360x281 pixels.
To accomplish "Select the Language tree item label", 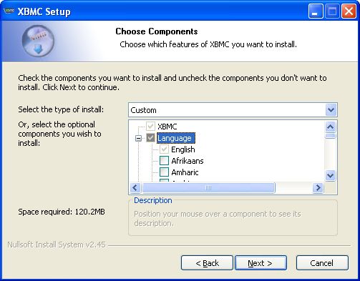I will click(176, 138).
